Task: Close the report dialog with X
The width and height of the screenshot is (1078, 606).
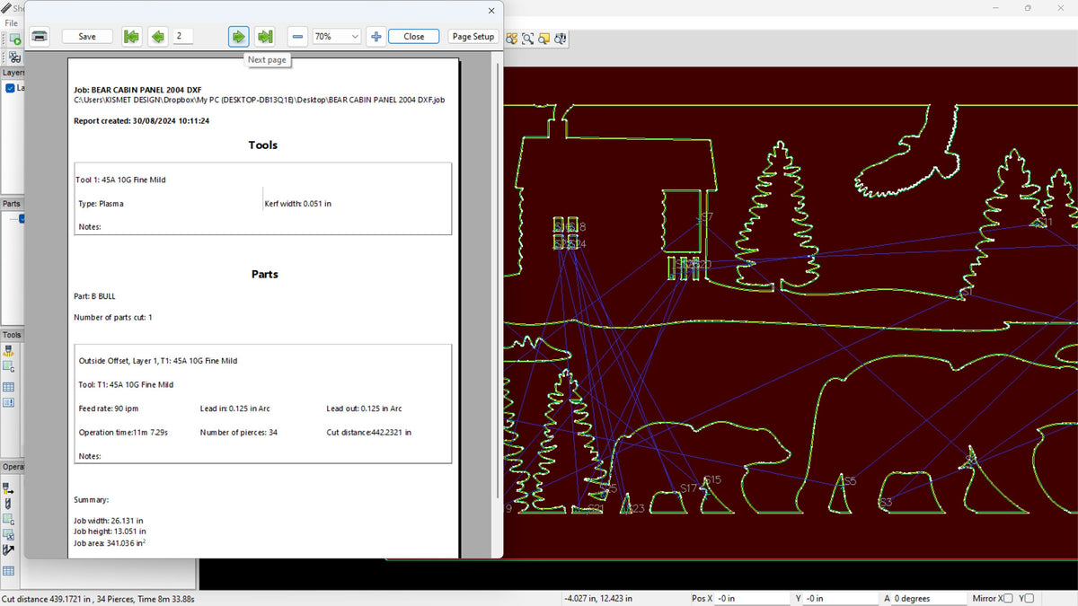Action: [491, 11]
